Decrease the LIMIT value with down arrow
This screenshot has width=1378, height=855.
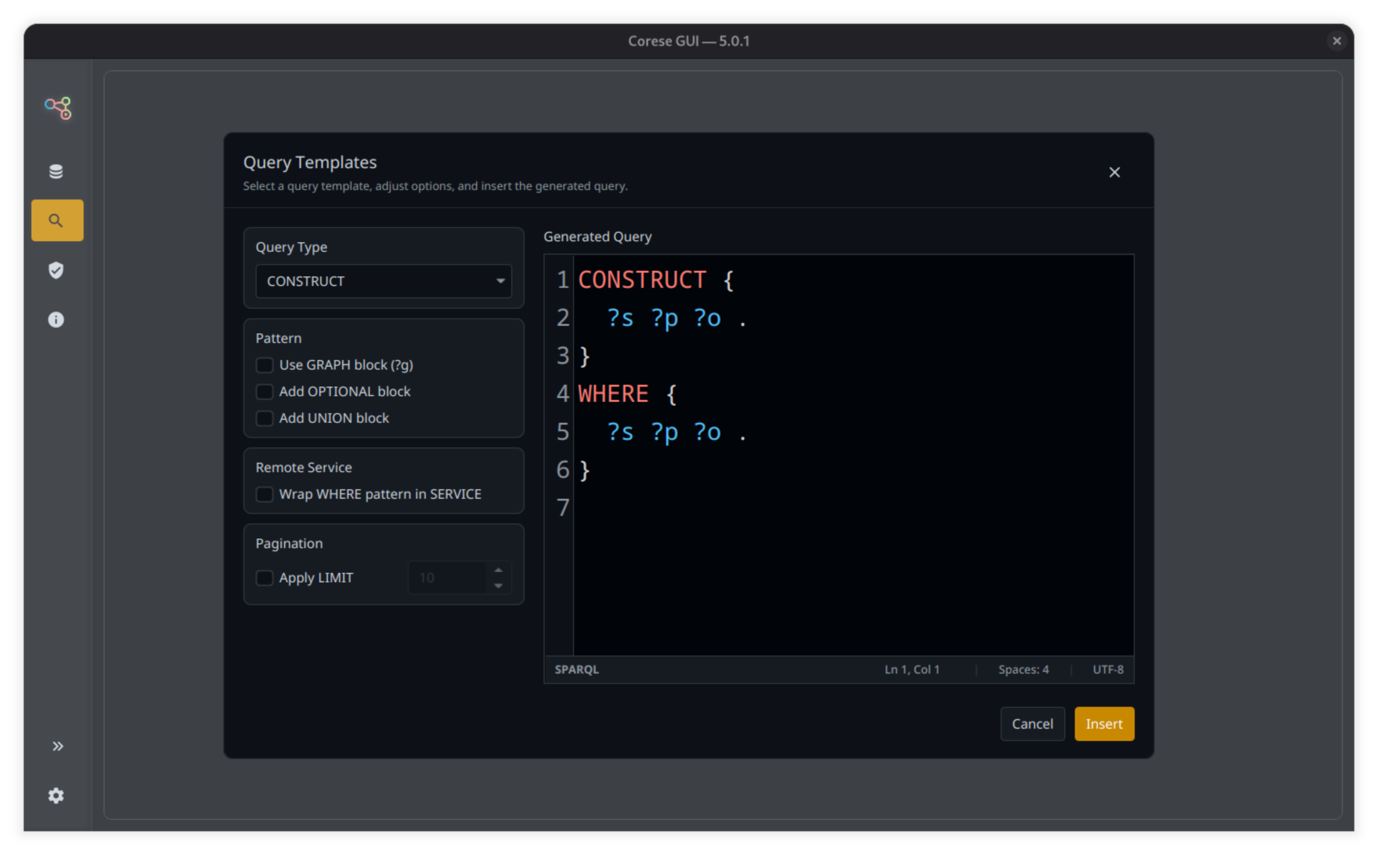(498, 586)
